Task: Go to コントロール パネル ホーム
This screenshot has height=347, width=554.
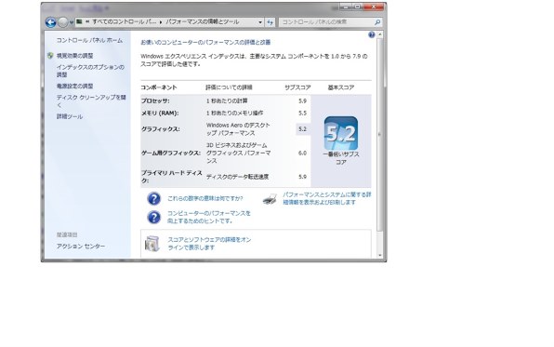Action: coord(90,40)
